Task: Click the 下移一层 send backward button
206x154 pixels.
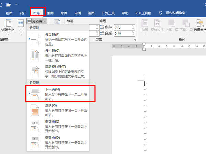Action: pos(186,27)
